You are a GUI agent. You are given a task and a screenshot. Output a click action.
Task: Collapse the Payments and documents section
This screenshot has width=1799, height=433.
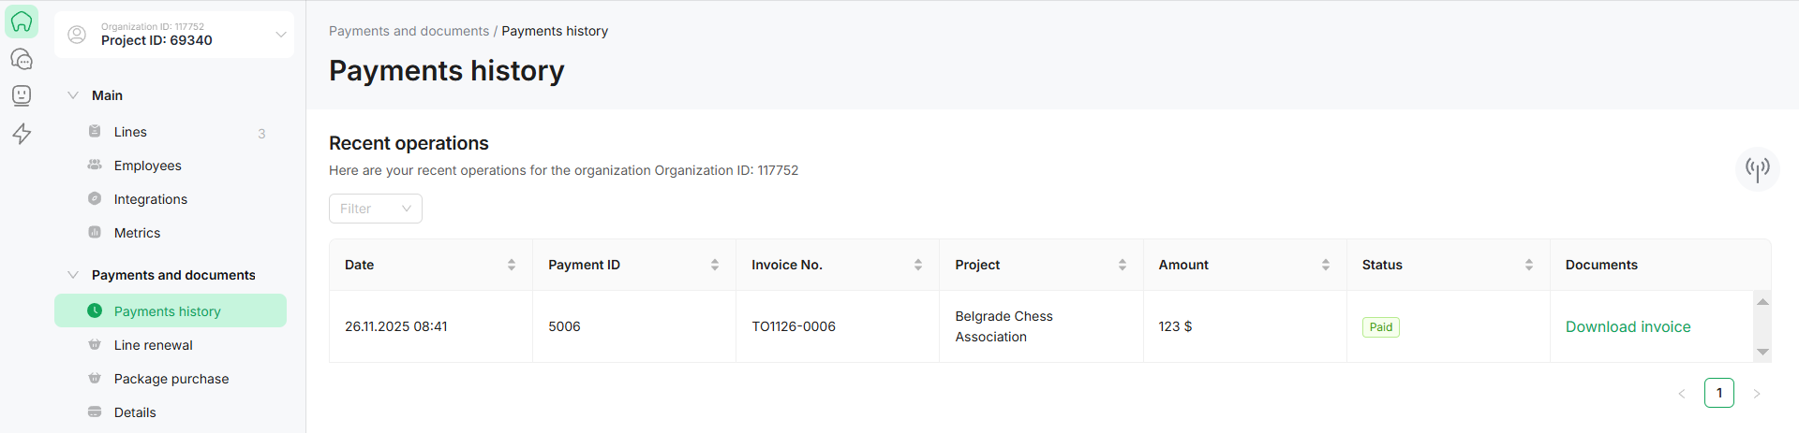coord(73,275)
